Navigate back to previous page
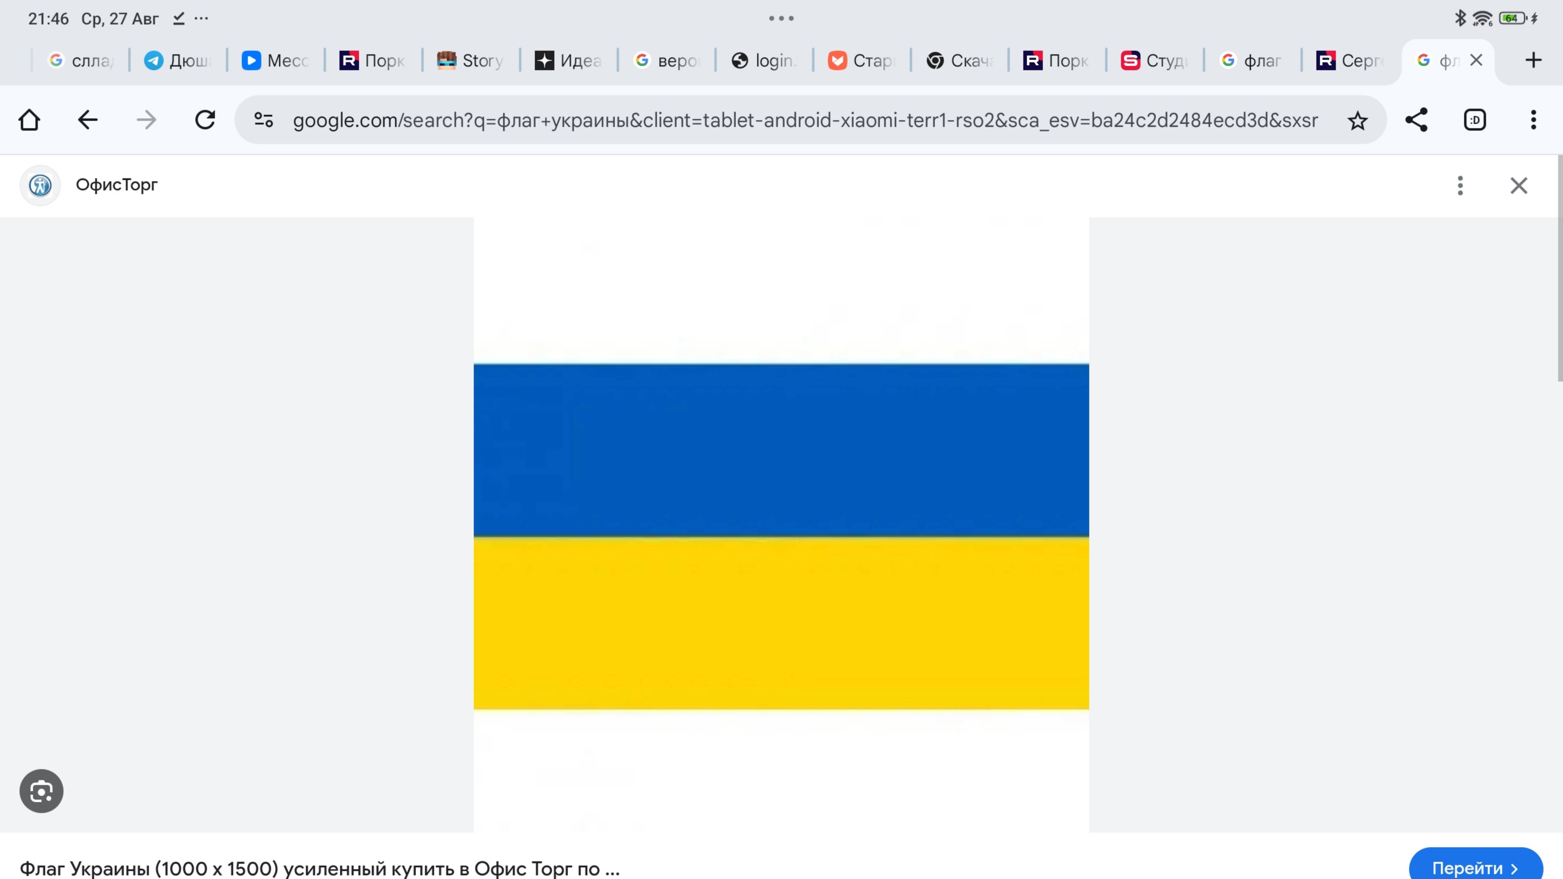Image resolution: width=1563 pixels, height=879 pixels. [87, 120]
